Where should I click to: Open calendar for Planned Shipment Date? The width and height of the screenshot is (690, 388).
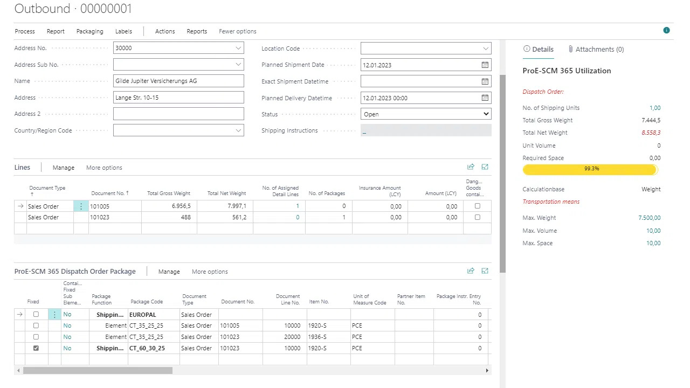click(485, 65)
